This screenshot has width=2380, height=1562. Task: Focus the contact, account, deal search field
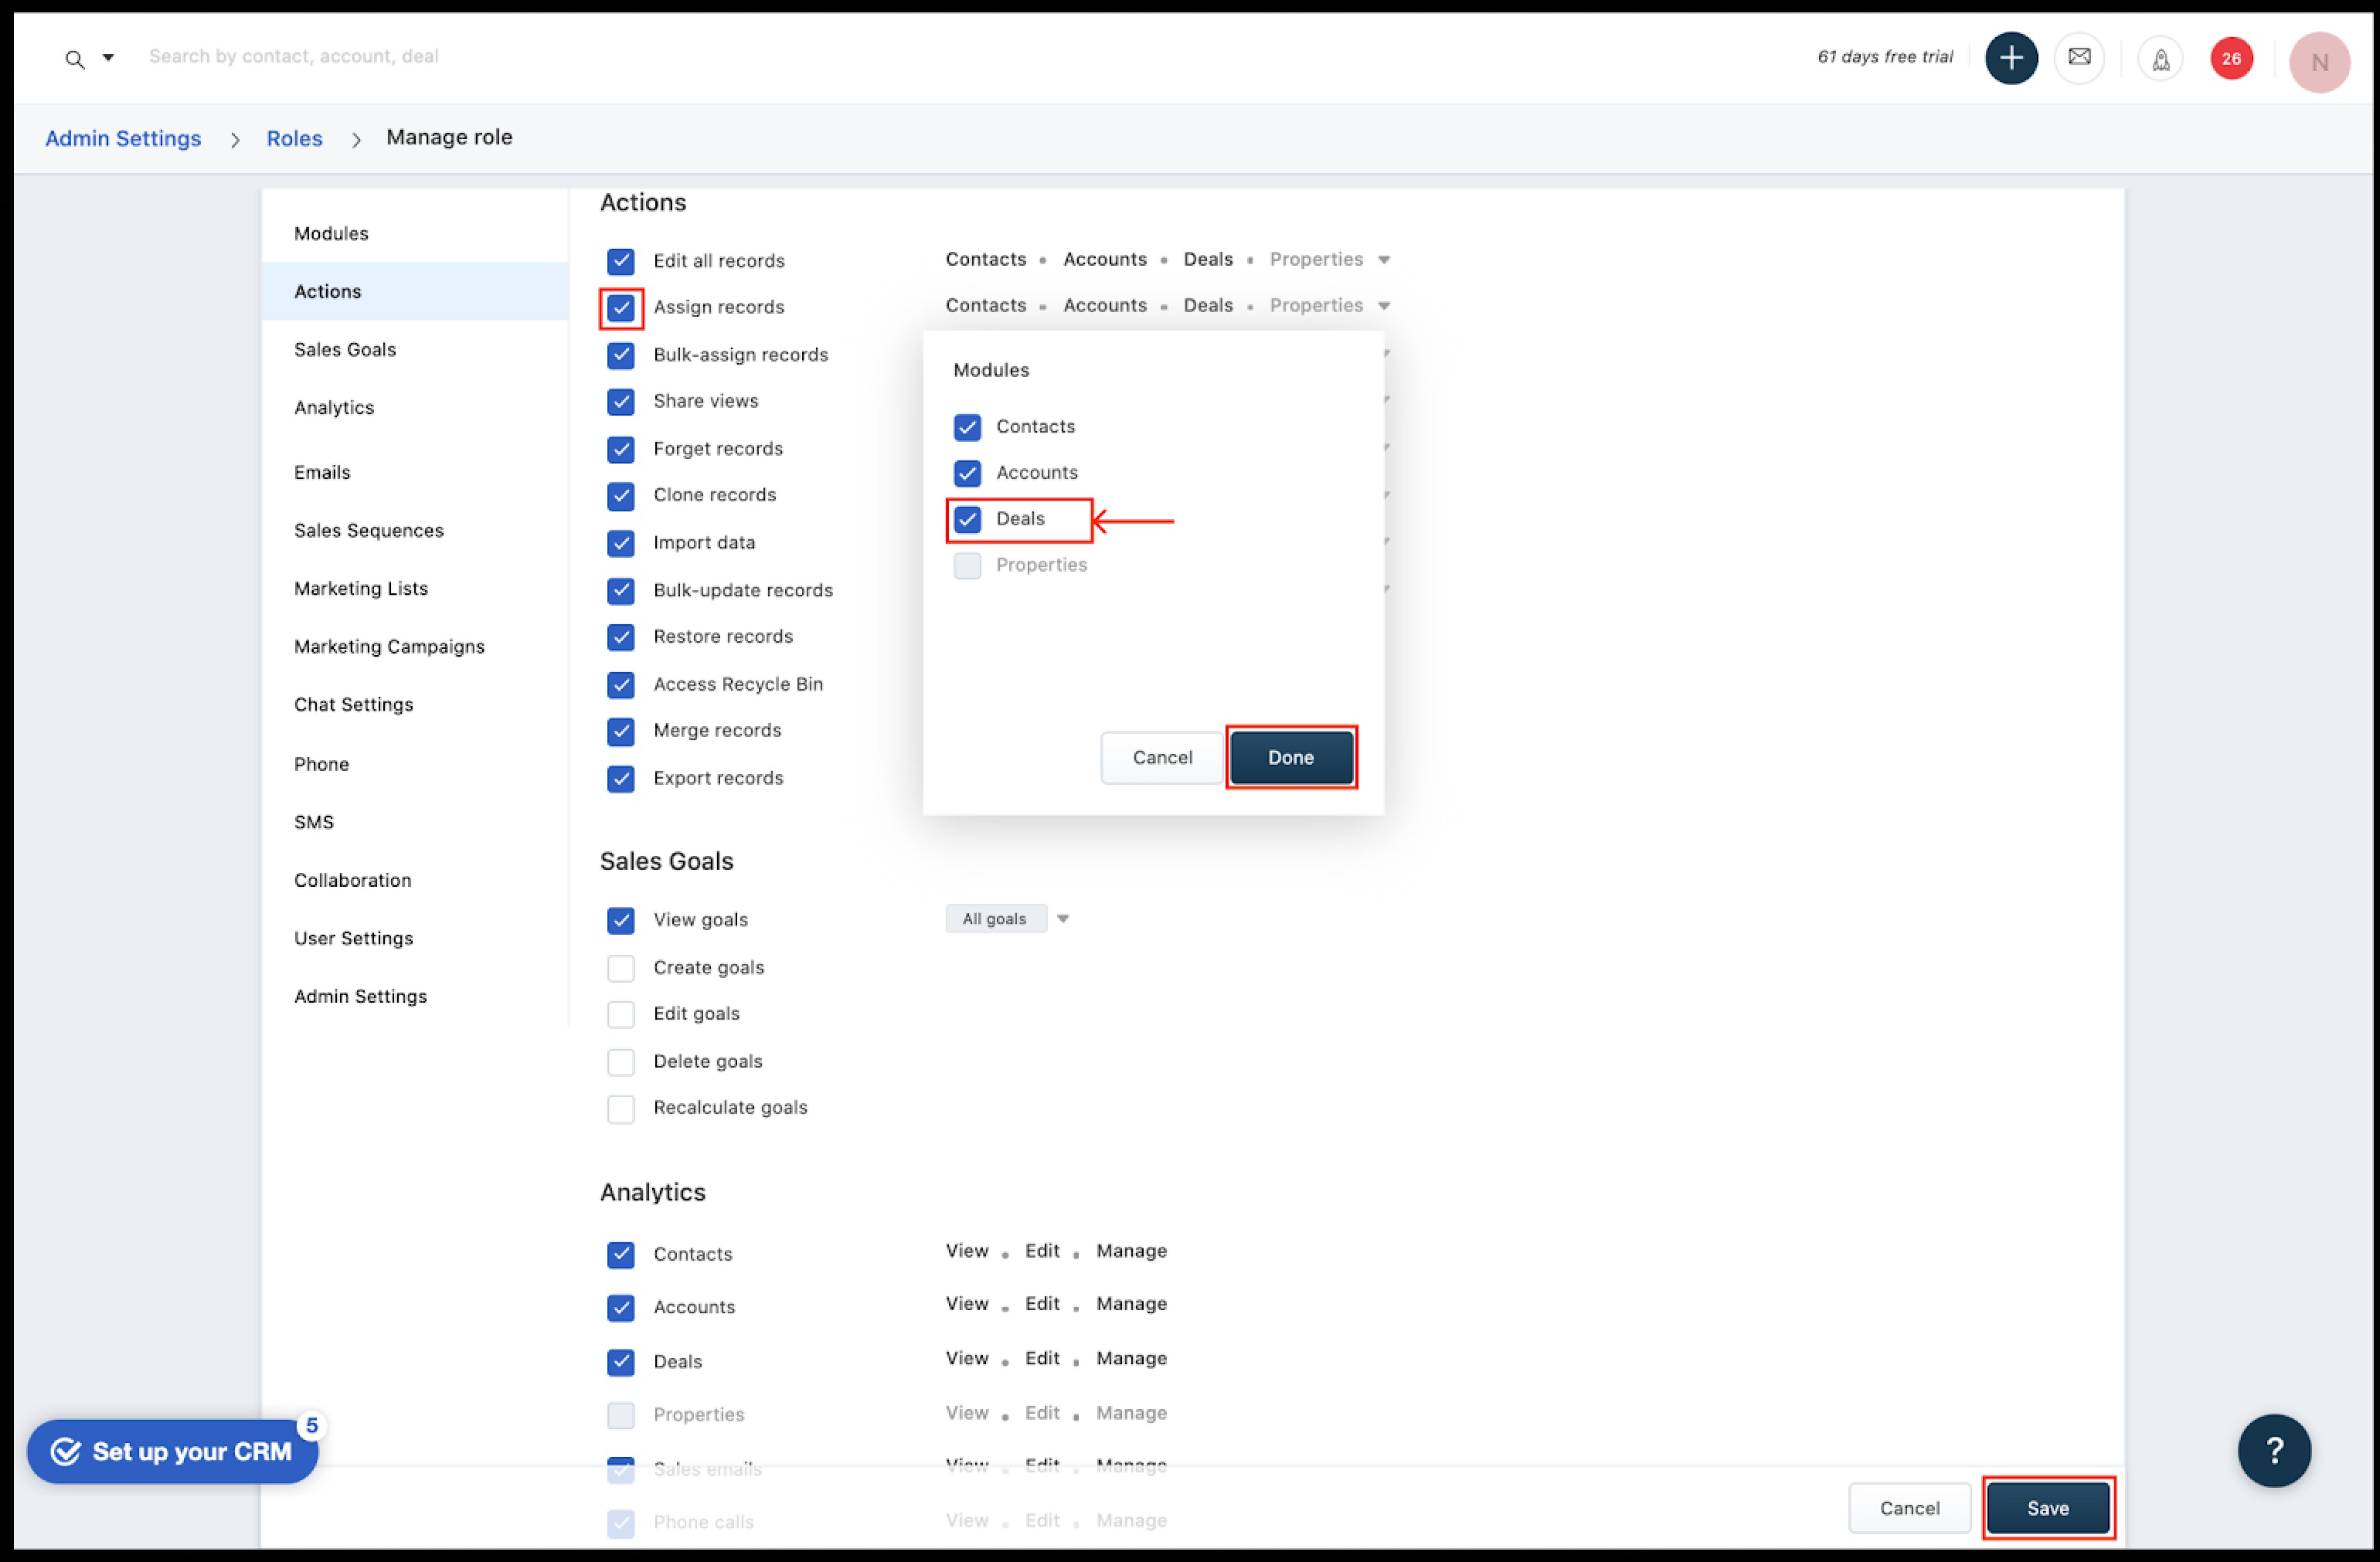293,56
